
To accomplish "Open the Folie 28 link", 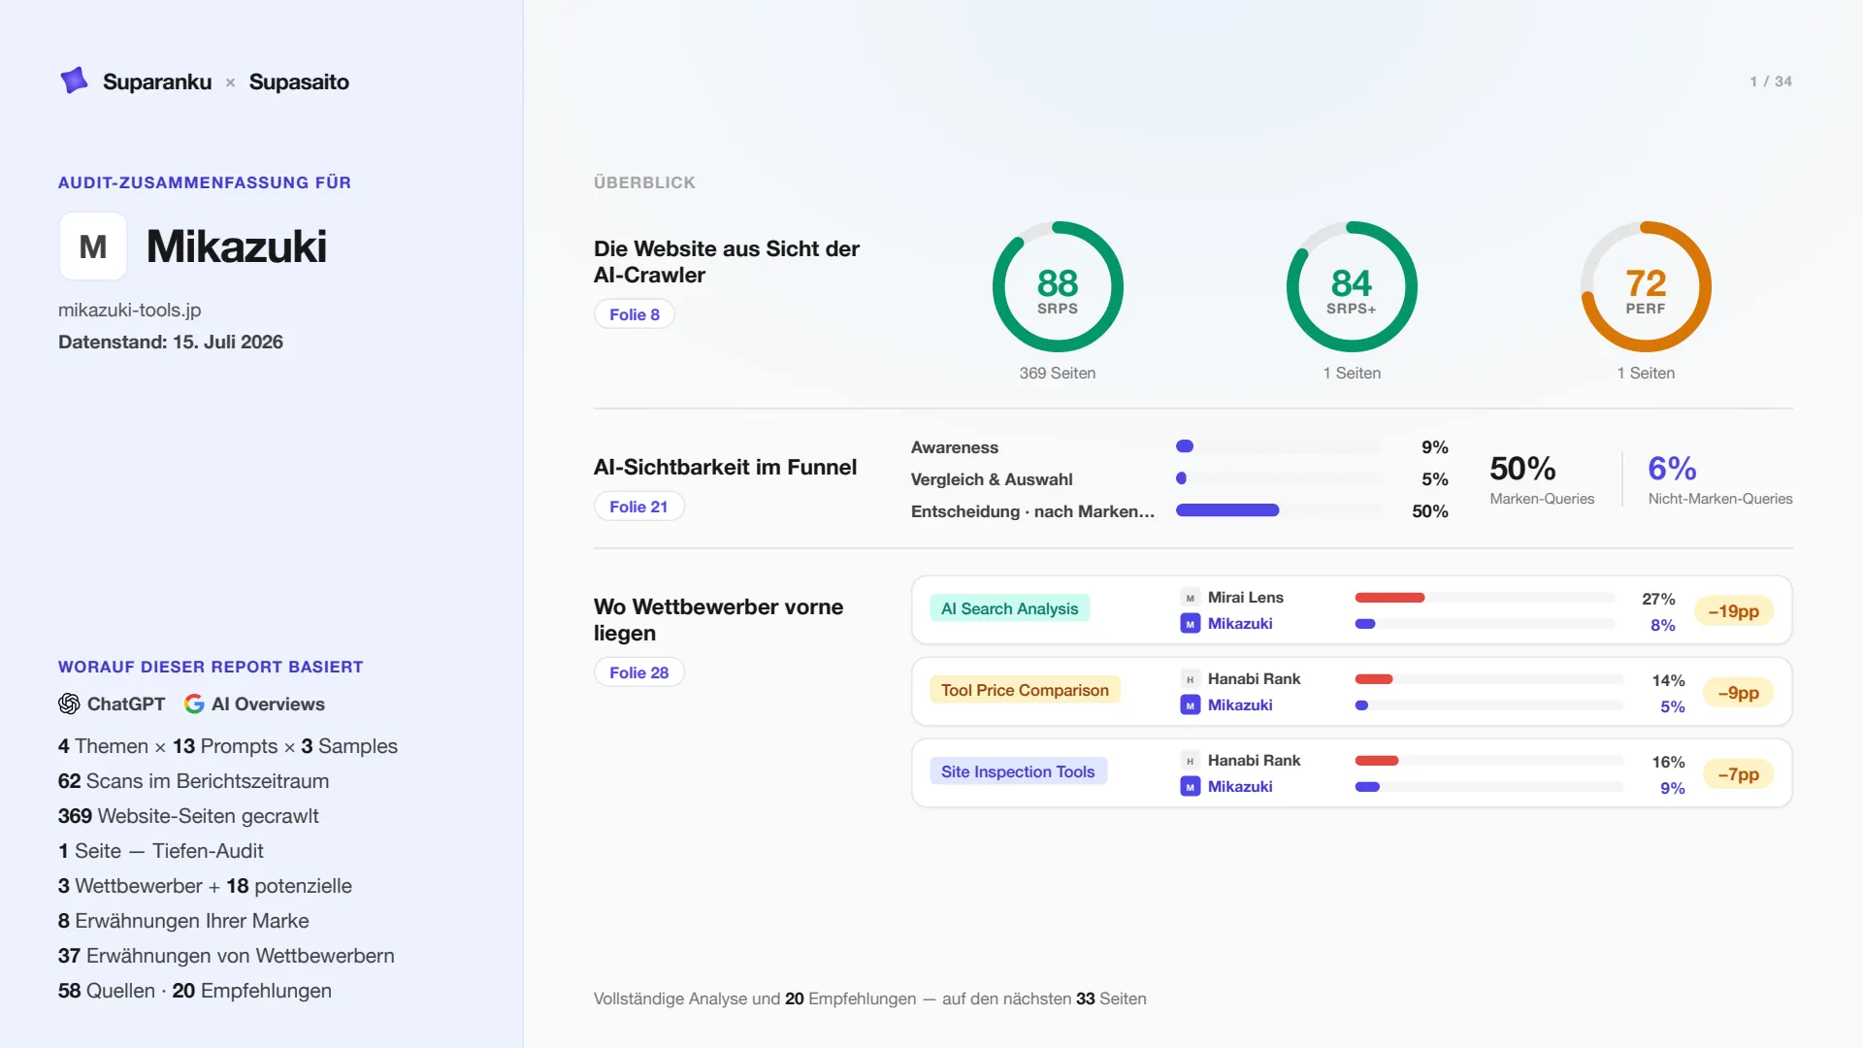I will (x=639, y=672).
